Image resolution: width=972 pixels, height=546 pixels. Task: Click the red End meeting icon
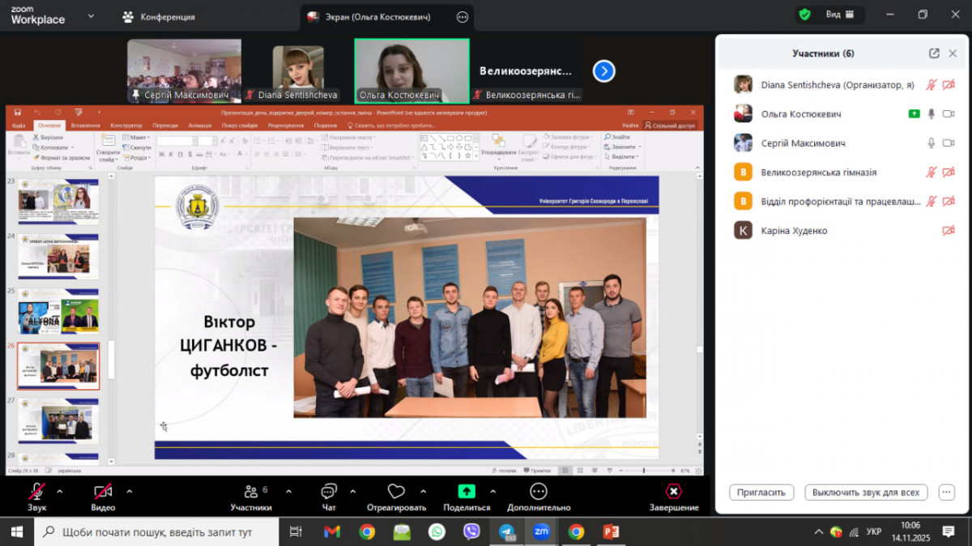[x=673, y=492]
